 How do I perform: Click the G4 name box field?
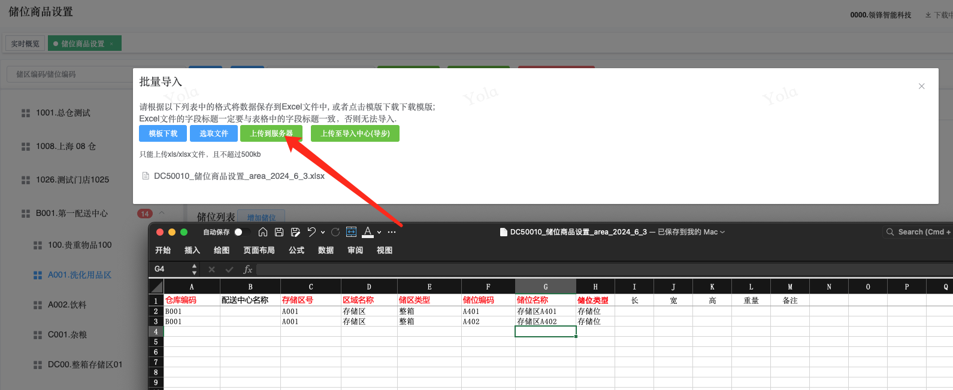tap(171, 269)
